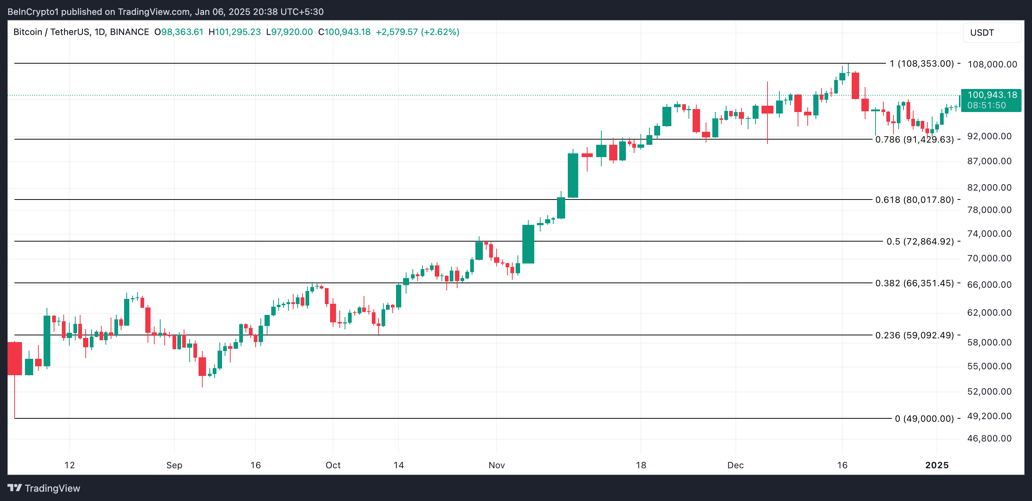Select the BINANCE exchange label
1032x501 pixels.
[129, 32]
